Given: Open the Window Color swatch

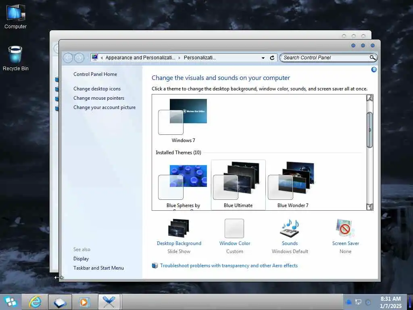Looking at the screenshot, I should [x=234, y=228].
